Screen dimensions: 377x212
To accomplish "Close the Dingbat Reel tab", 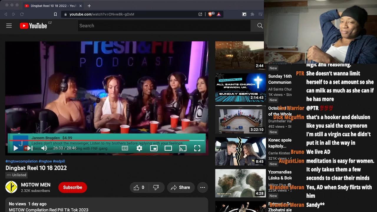I will click(80, 6).
